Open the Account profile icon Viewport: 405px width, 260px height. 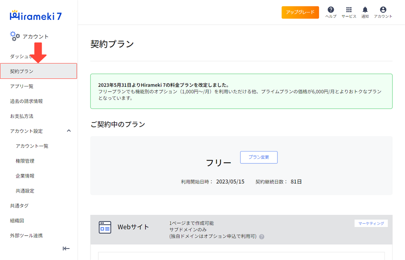(383, 10)
